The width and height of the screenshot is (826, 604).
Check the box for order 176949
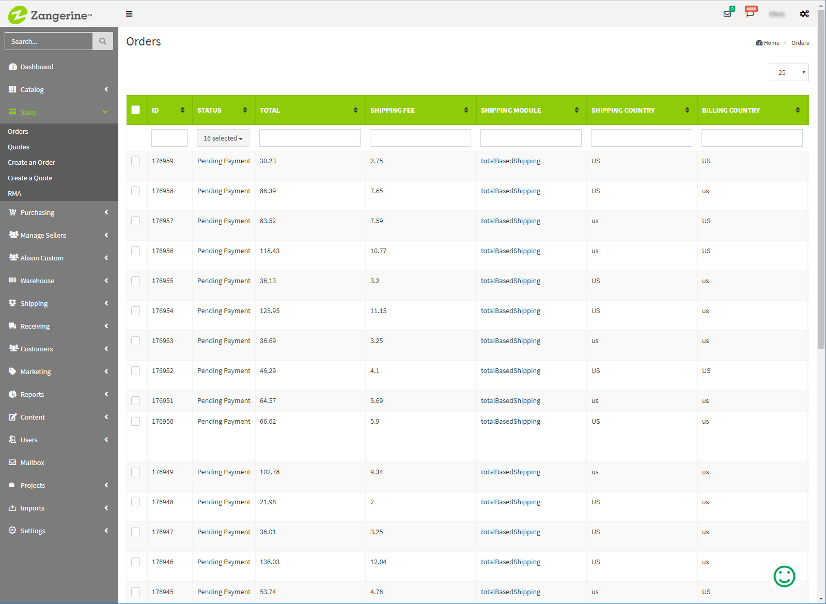pos(136,472)
